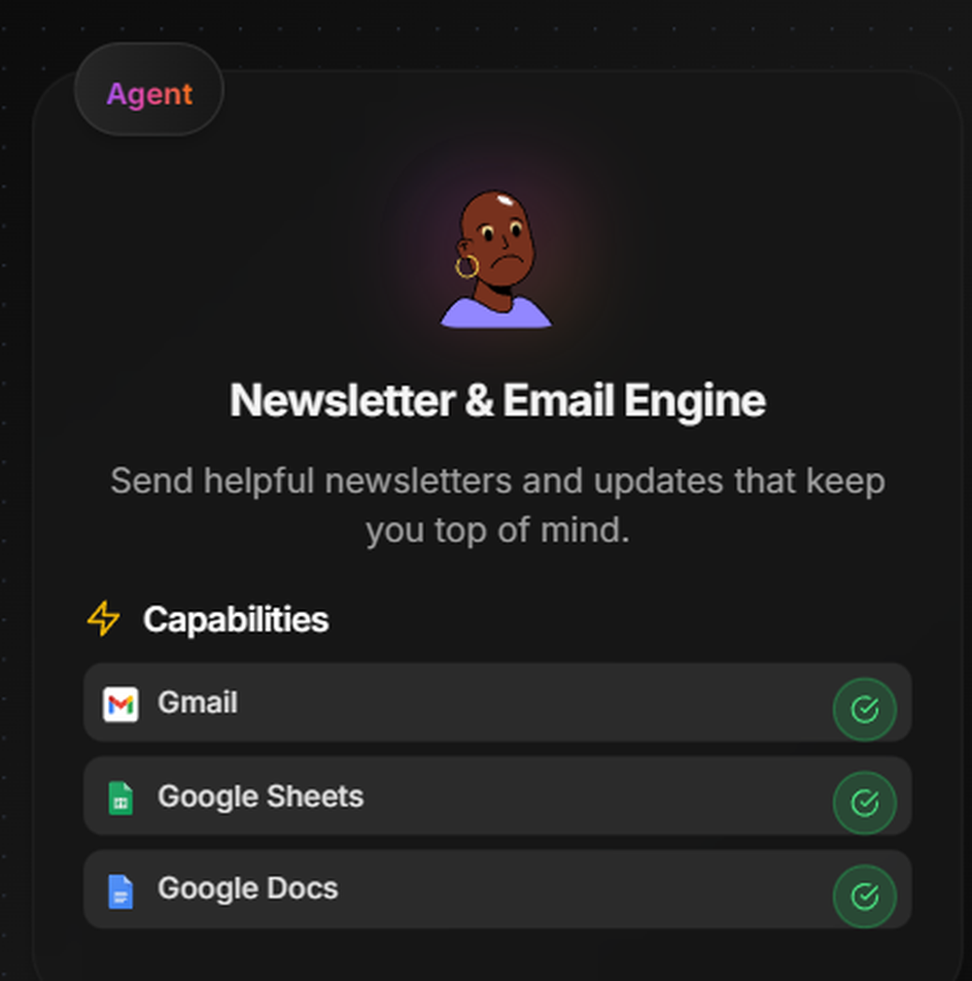Screen dimensions: 972x981
Task: Toggle the Google Sheets connected checkmark
Action: pos(864,802)
